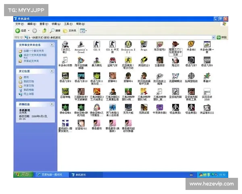Select the 暴力摩托 game shortcut
Viewport: 242px width, 194px height.
point(97,60)
